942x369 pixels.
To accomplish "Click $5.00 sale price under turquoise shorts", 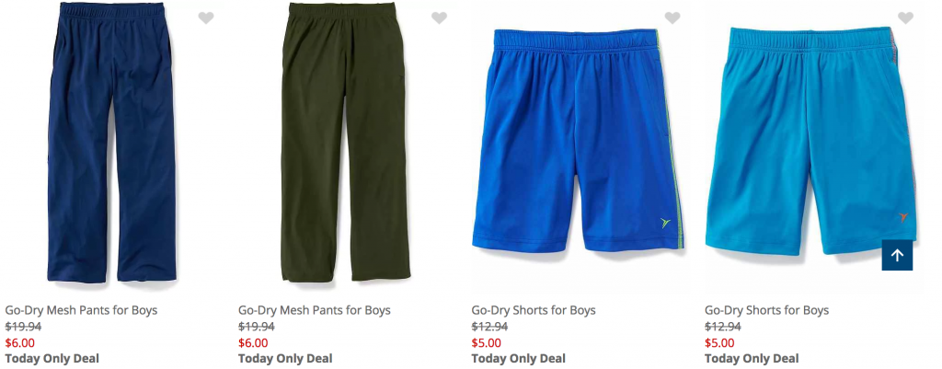I will point(720,343).
